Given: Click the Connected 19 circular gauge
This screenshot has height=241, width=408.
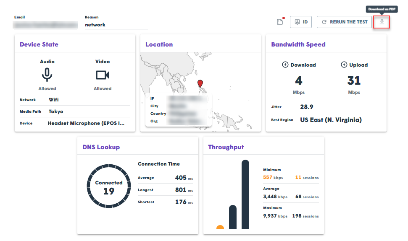Looking at the screenshot, I should tap(109, 186).
